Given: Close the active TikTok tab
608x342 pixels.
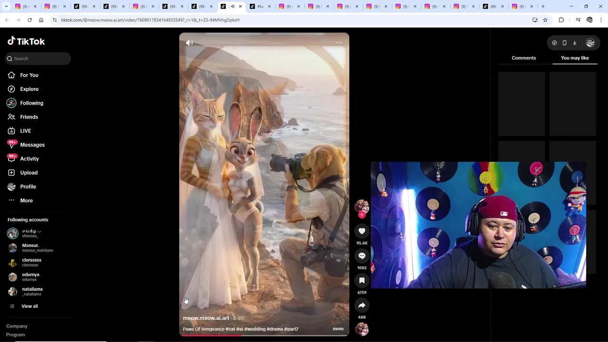Looking at the screenshot, I should click(x=240, y=6).
